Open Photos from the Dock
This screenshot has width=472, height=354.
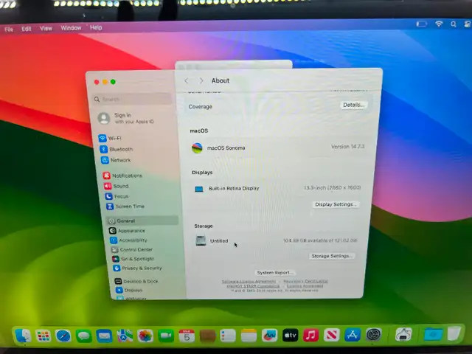pos(145,336)
